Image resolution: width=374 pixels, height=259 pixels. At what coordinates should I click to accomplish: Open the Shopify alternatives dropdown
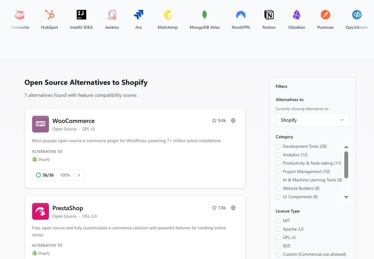click(312, 120)
